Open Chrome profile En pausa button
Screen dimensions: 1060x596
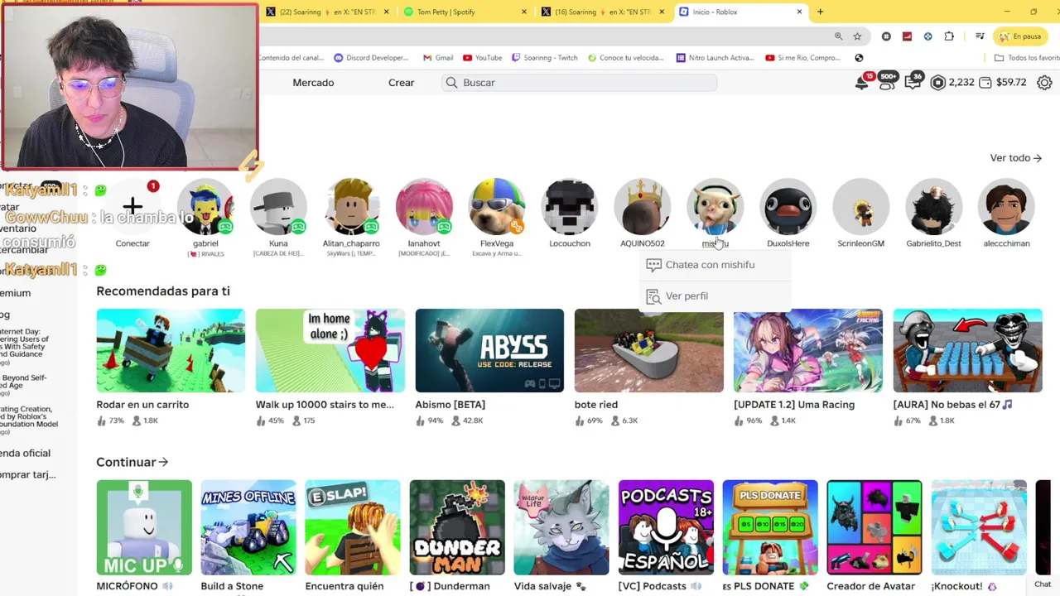click(1019, 36)
